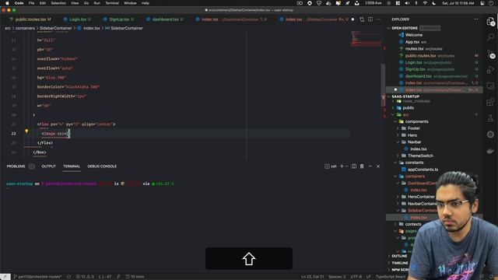Open the Terminal menu in menu bar
The width and height of the screenshot is (498, 280).
112,3
